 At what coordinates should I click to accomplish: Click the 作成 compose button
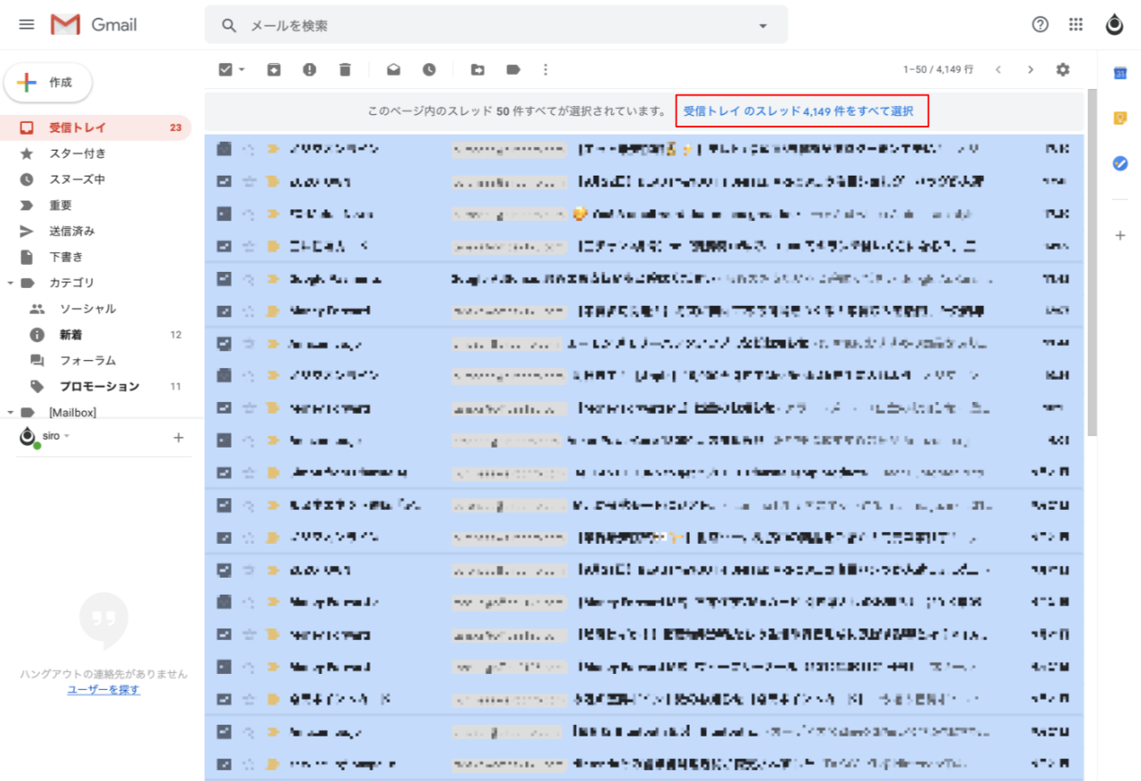click(48, 83)
